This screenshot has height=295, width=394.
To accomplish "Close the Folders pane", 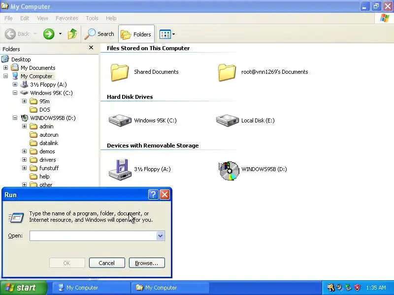I will click(x=91, y=48).
